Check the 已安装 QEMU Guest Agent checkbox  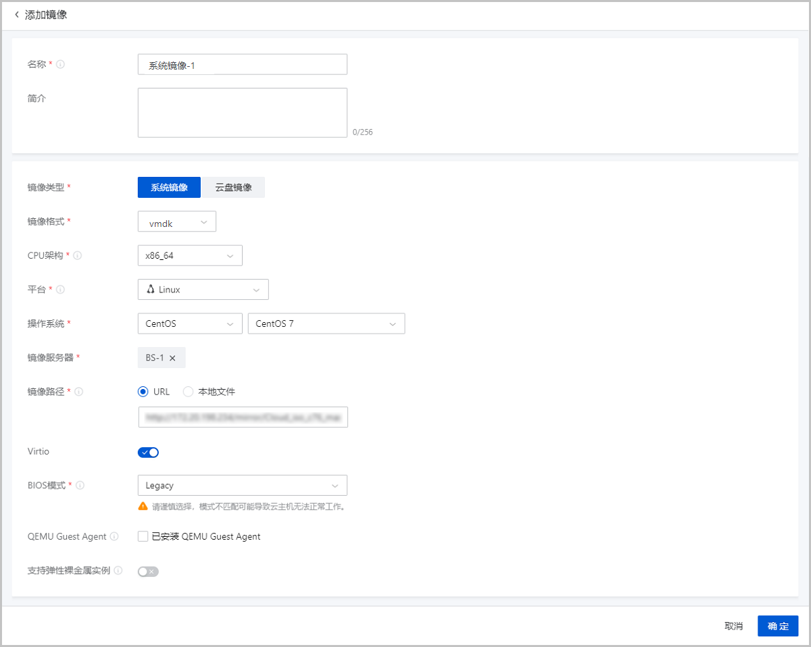tap(143, 537)
